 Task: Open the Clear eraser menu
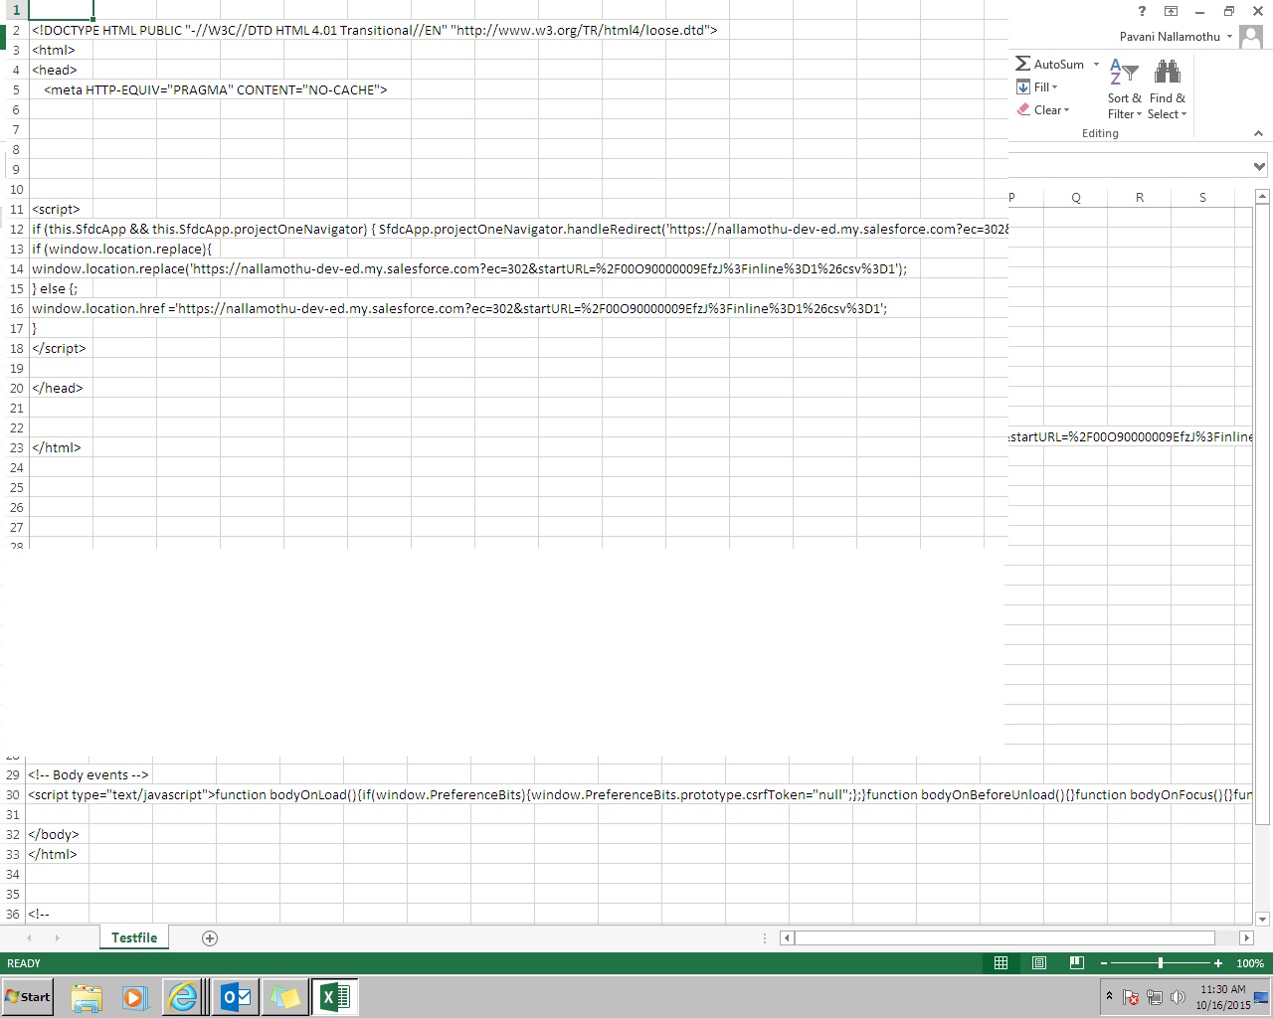(x=1043, y=110)
